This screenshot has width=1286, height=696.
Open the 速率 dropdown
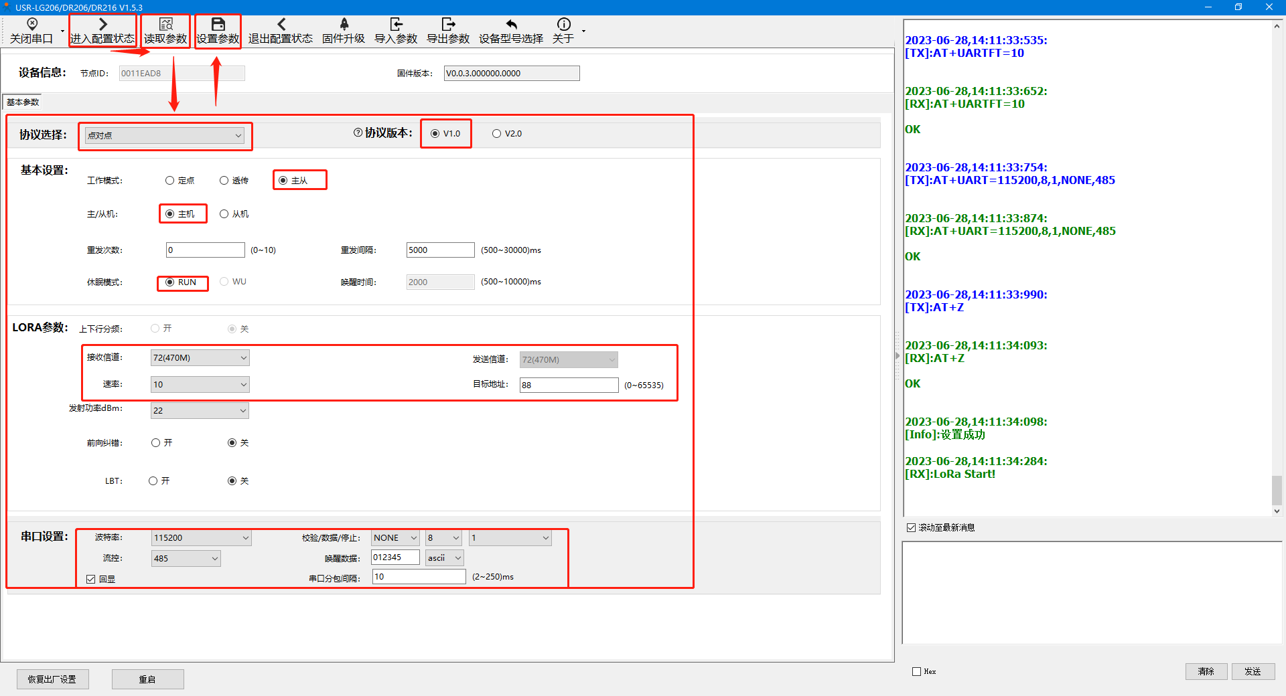(200, 384)
